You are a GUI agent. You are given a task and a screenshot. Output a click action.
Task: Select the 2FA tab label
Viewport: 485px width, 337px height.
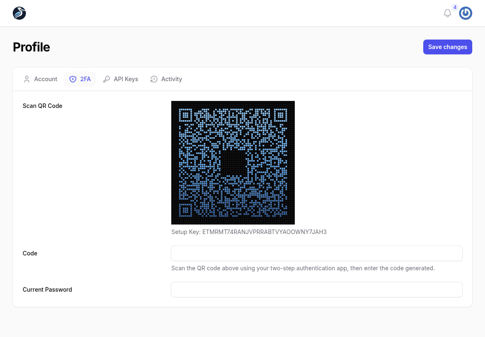click(85, 79)
